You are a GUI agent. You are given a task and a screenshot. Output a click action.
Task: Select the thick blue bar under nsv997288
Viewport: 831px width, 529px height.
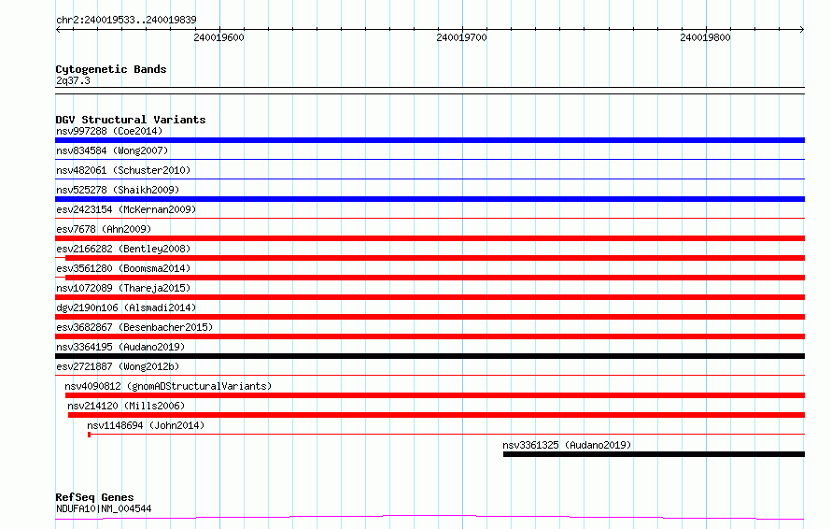click(430, 140)
